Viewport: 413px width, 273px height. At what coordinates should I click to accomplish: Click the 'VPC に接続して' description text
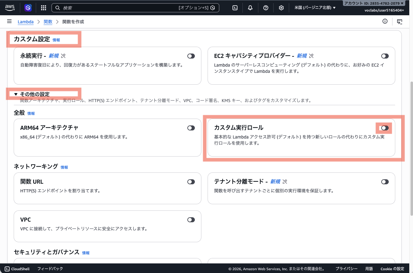tap(84, 229)
